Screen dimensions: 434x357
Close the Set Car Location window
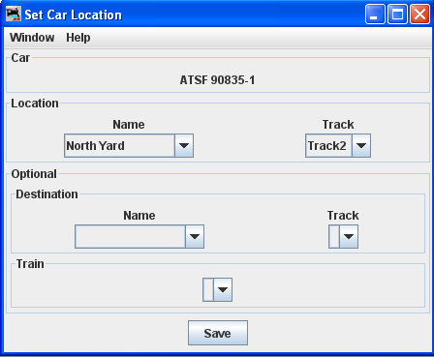pyautogui.click(x=419, y=15)
